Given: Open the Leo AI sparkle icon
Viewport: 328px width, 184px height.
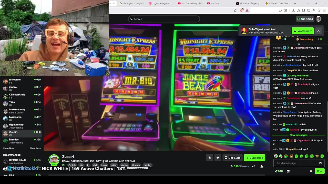Looking at the screenshot, I should pos(314,10).
